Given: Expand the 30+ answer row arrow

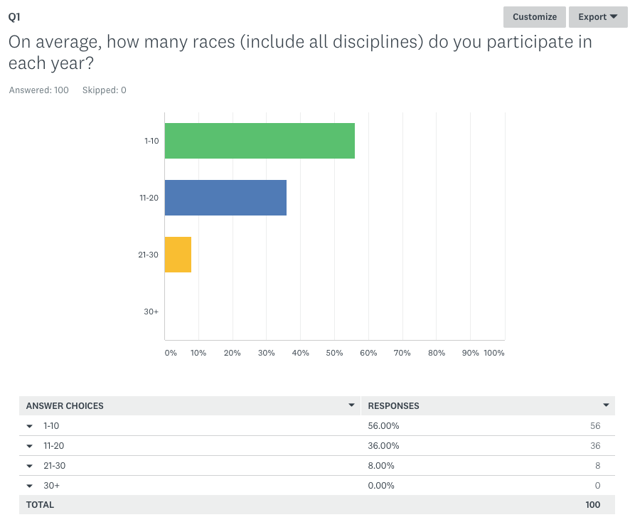Looking at the screenshot, I should pos(30,486).
